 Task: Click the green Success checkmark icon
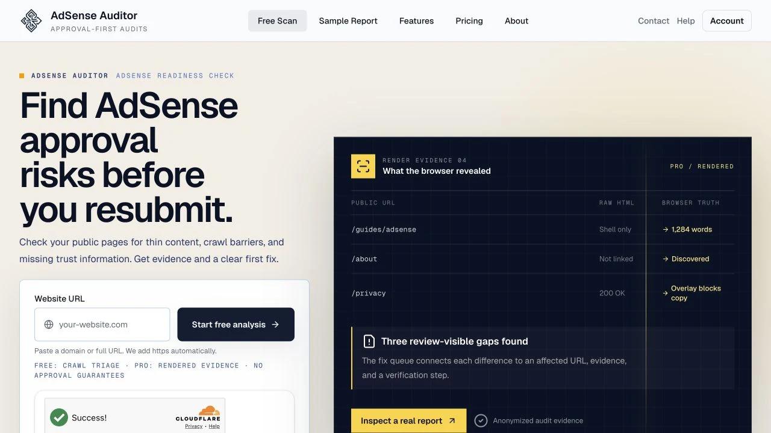[59, 417]
